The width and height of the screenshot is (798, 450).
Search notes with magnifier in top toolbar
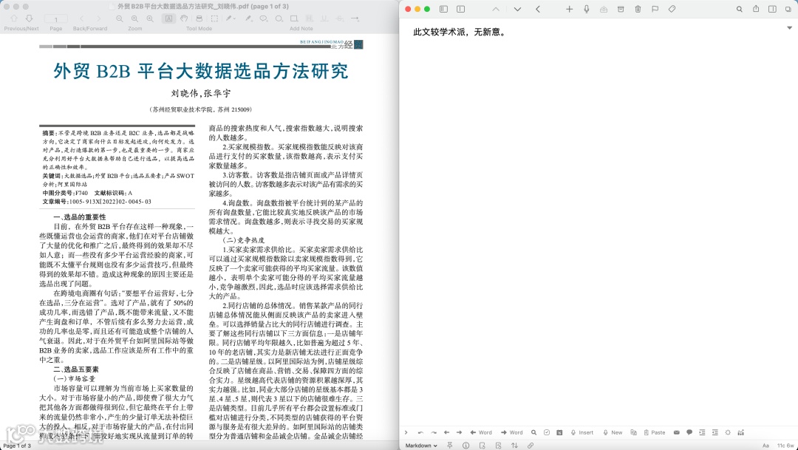(739, 9)
